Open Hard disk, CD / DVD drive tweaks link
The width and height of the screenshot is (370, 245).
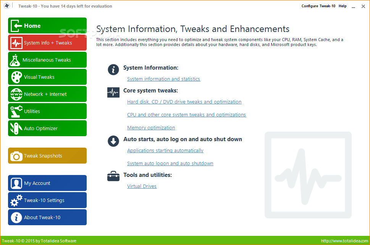coord(184,102)
